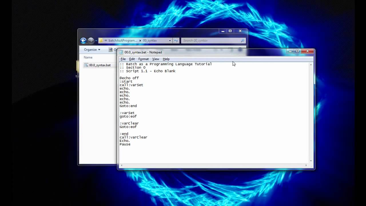Focus the Search 00_syntax box
The image size is (366, 206).
213,40
